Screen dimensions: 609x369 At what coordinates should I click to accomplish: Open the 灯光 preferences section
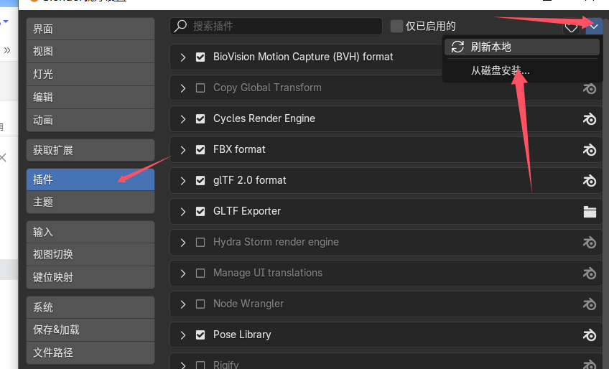click(x=90, y=74)
